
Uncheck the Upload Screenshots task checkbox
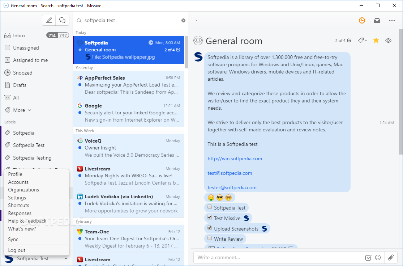click(x=210, y=228)
